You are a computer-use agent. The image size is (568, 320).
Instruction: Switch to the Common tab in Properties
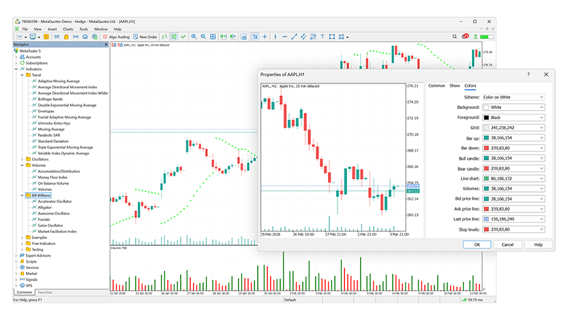pyautogui.click(x=436, y=86)
